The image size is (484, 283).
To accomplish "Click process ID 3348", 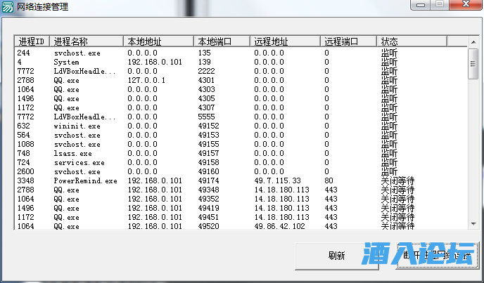I will point(25,180).
